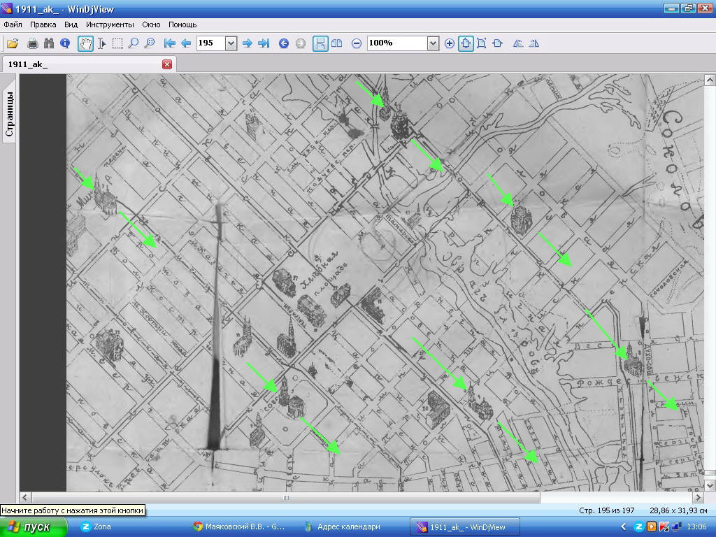This screenshot has width=716, height=537.
Task: Select the Hand drag tool
Action: coord(85,43)
